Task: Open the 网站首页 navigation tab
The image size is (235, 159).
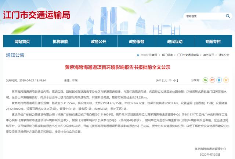Action: click(22, 41)
